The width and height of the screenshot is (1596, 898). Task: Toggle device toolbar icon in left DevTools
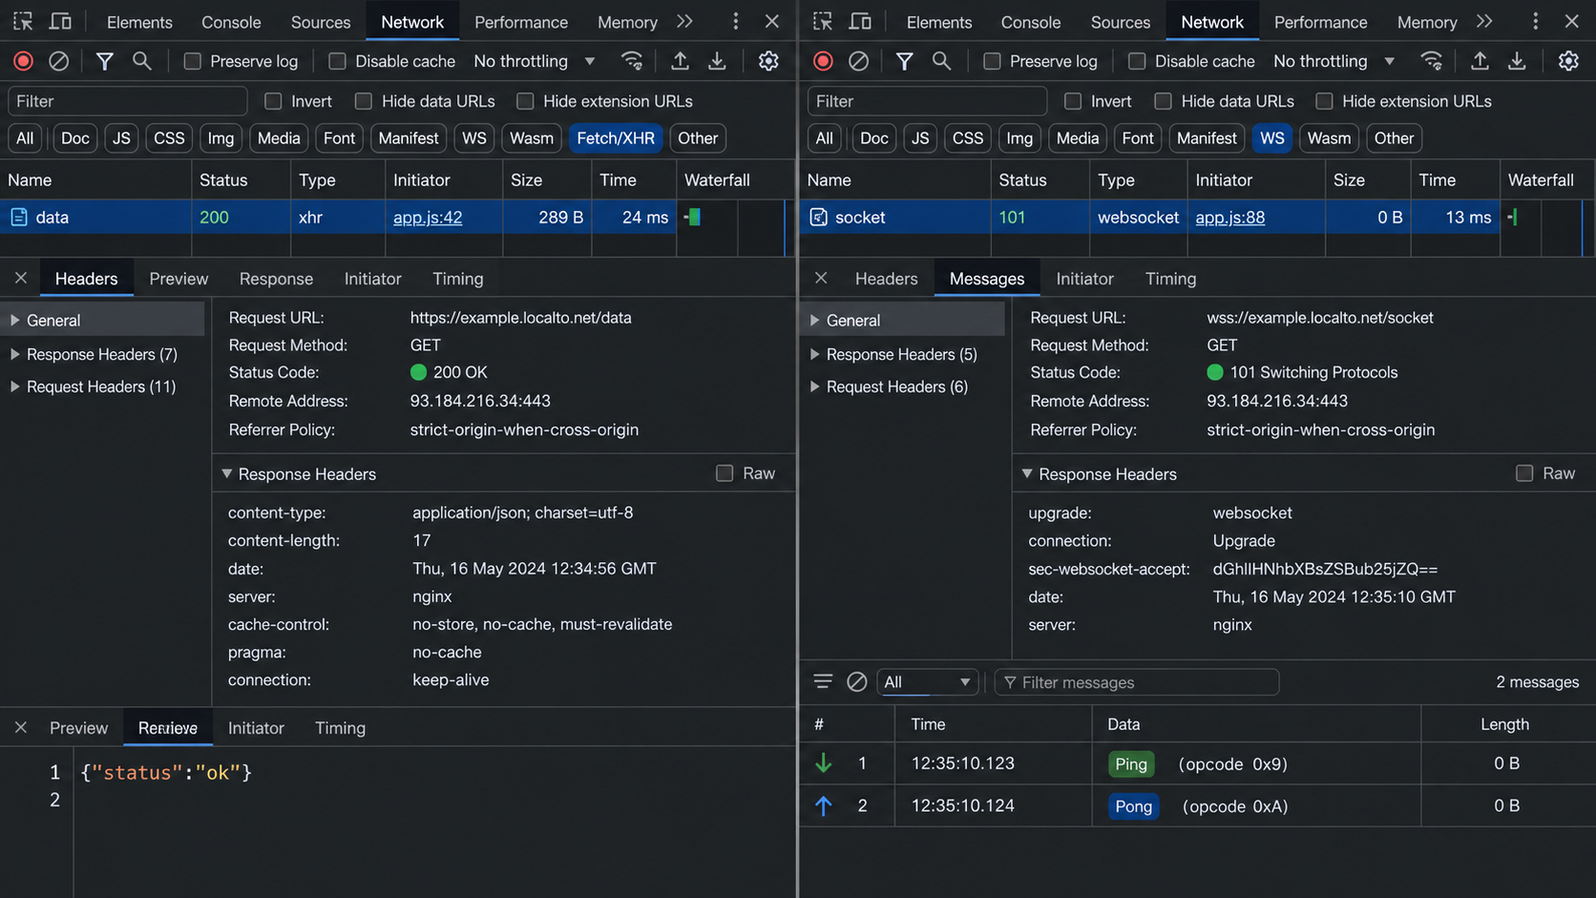pyautogui.click(x=60, y=21)
